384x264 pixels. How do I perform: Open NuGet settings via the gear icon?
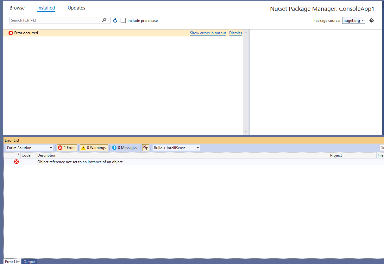[372, 20]
